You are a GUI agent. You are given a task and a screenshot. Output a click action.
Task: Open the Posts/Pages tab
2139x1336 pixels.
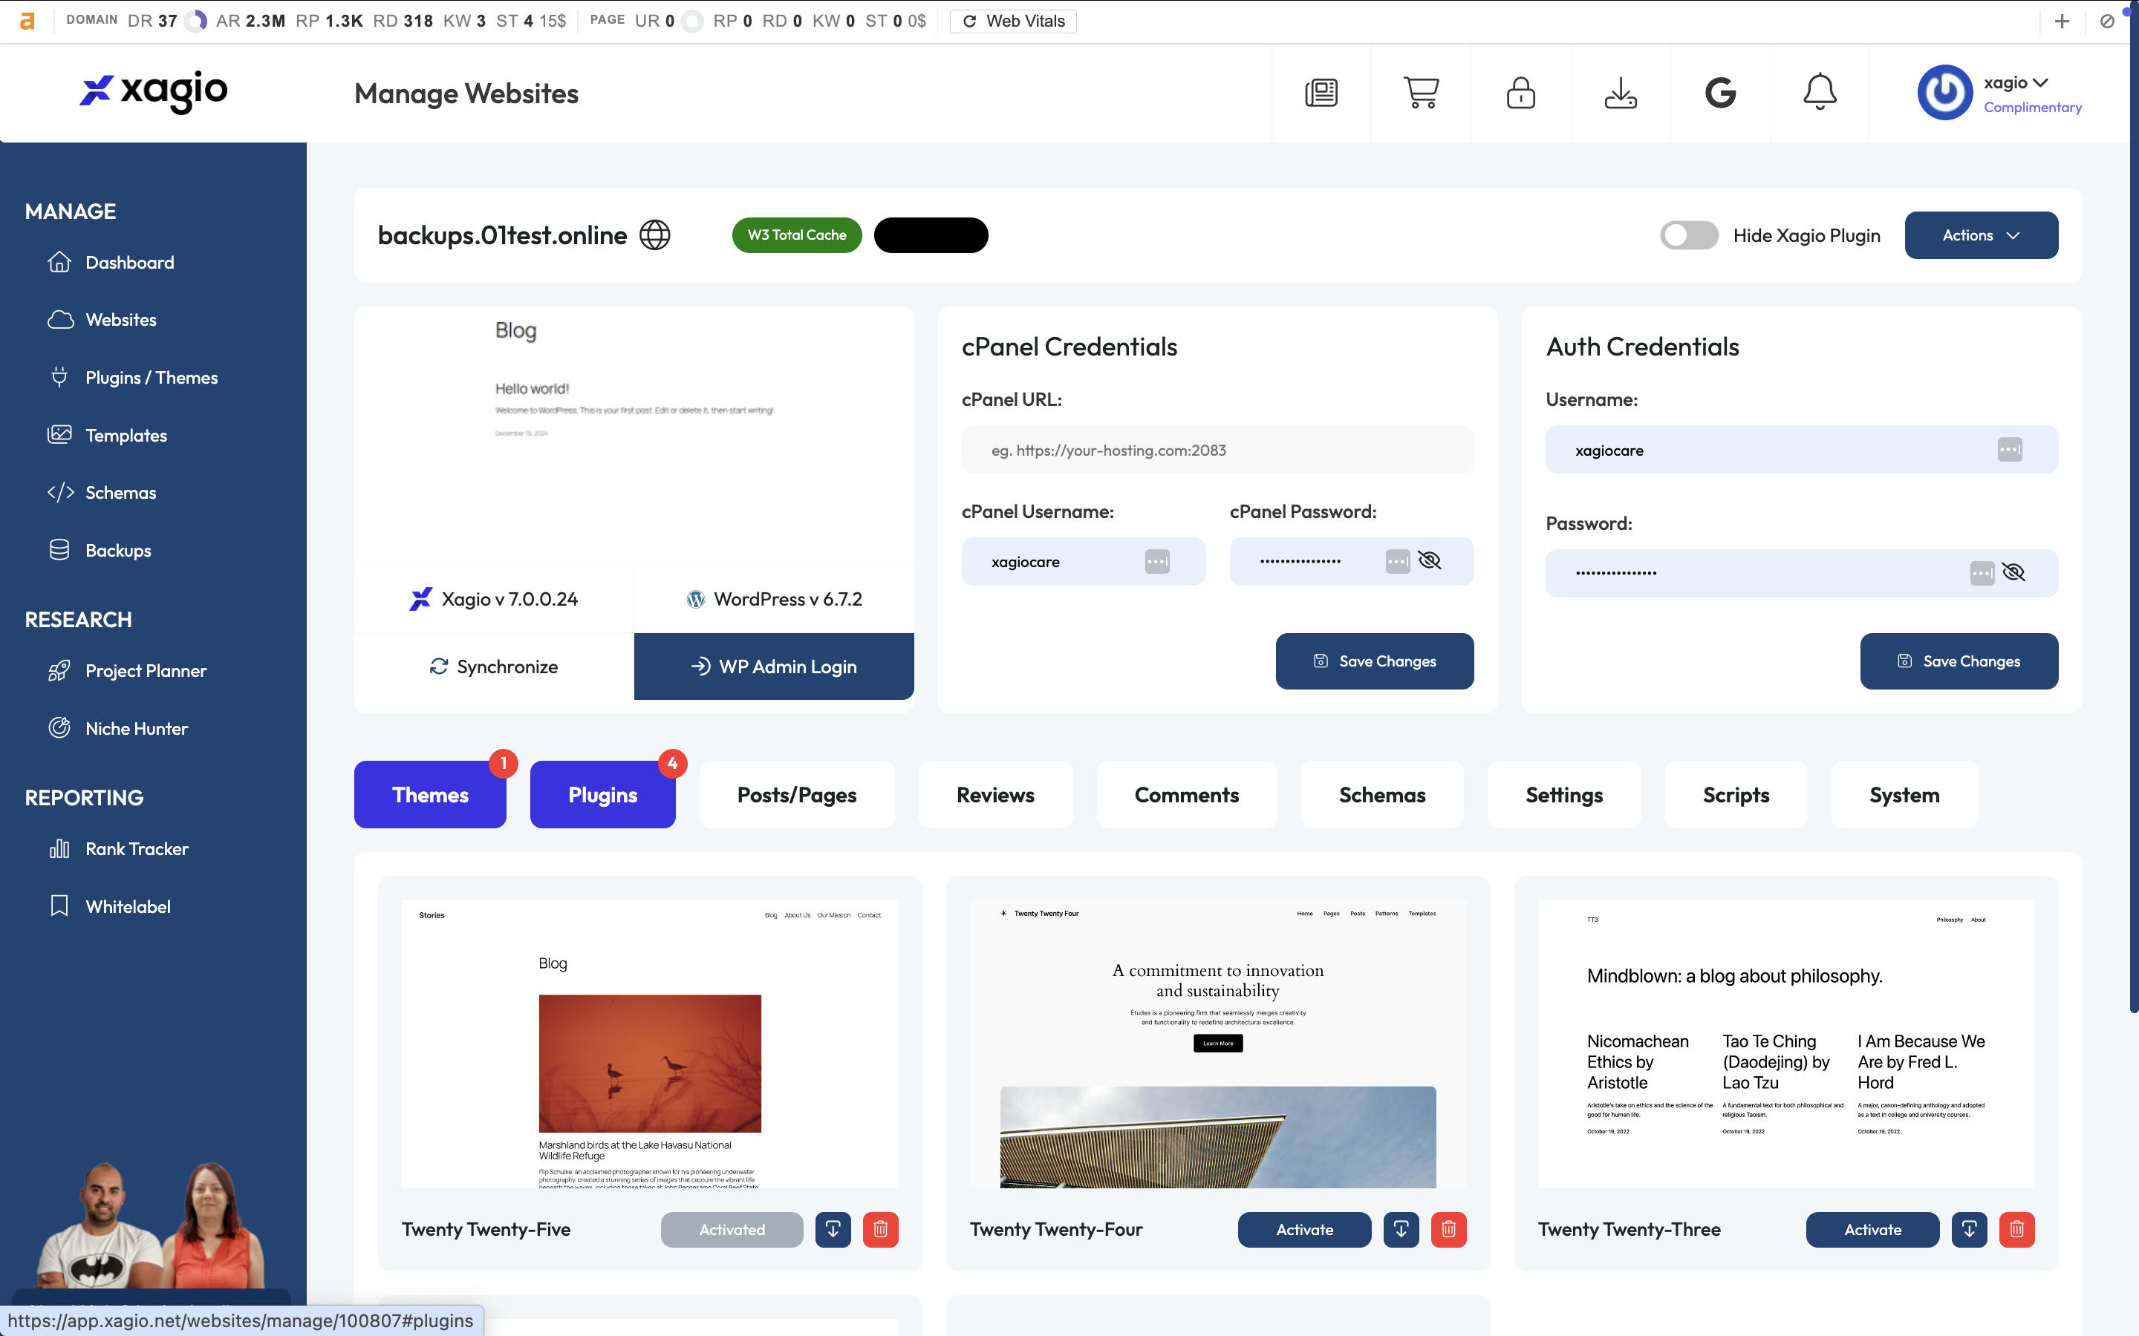click(796, 794)
